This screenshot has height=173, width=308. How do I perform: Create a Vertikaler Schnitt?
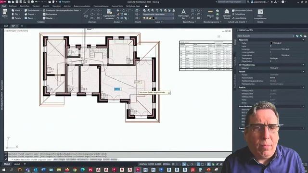click(227, 14)
